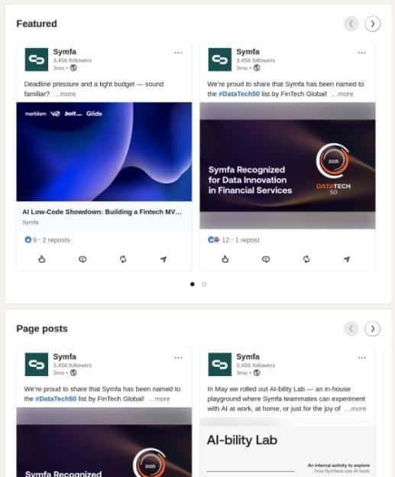
Task: Select the first Featured carousel dot
Action: 193,284
